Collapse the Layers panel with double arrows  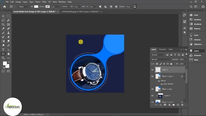tap(181, 50)
